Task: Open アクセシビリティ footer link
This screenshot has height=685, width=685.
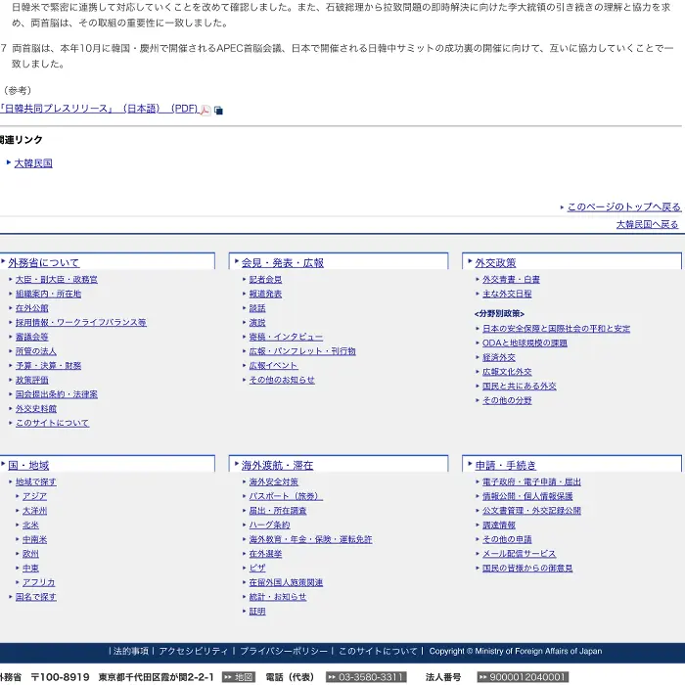Action: coord(193,652)
